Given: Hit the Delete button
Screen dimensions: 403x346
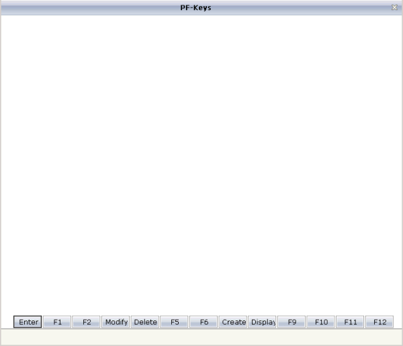Looking at the screenshot, I should (x=145, y=322).
